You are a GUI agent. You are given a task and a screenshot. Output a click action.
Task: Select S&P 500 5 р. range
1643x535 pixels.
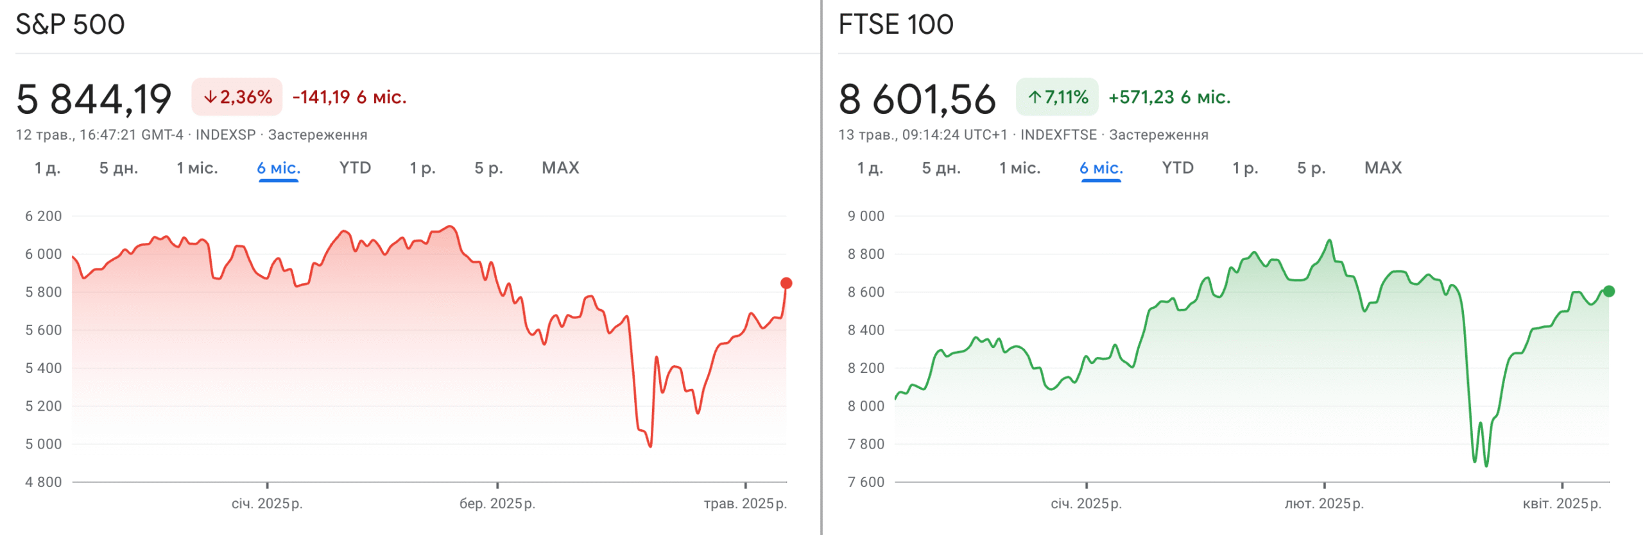tap(488, 168)
